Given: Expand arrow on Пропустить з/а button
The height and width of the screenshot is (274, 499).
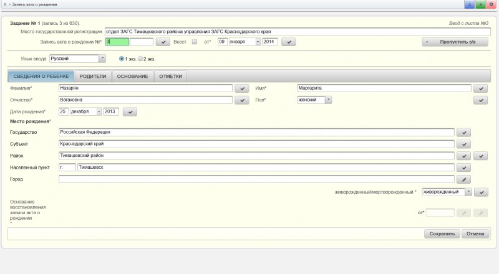Looking at the screenshot, I should point(427,42).
